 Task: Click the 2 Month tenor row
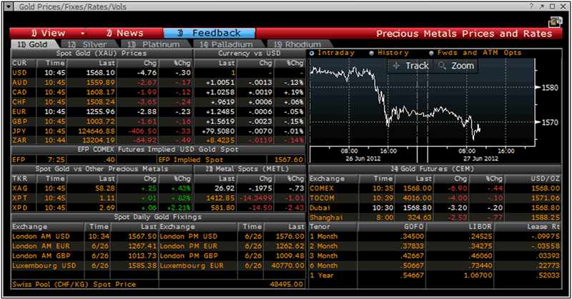click(435, 246)
